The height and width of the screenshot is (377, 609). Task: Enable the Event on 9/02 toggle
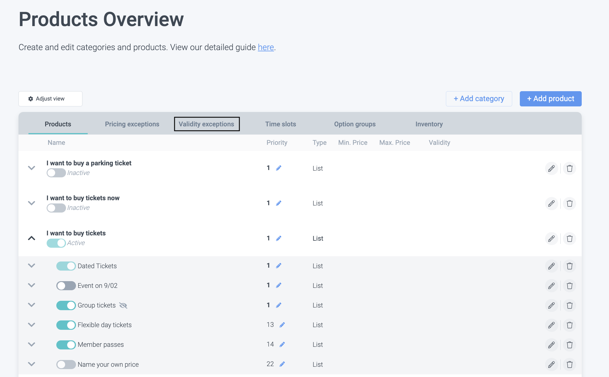[x=66, y=286]
